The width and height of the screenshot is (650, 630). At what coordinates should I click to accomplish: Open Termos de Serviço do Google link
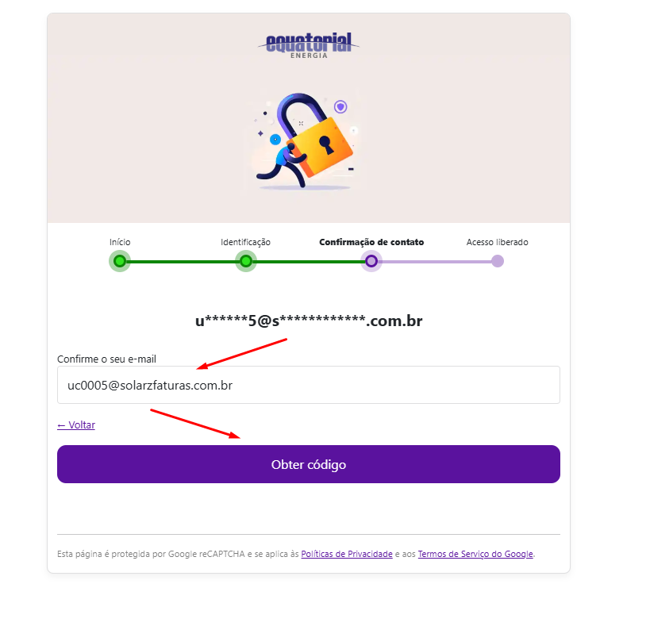475,554
